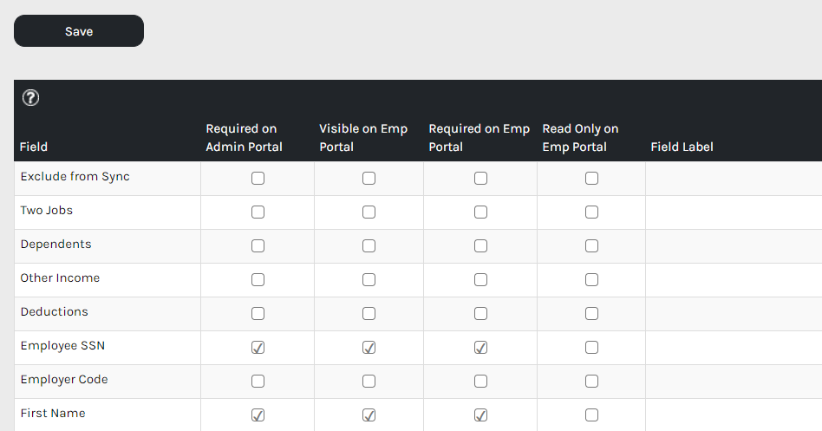Click the Field column header
The image size is (822, 431).
coord(34,147)
